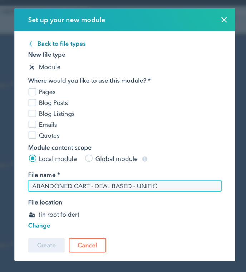
Task: Cancel the new module setup
Action: pos(87,245)
